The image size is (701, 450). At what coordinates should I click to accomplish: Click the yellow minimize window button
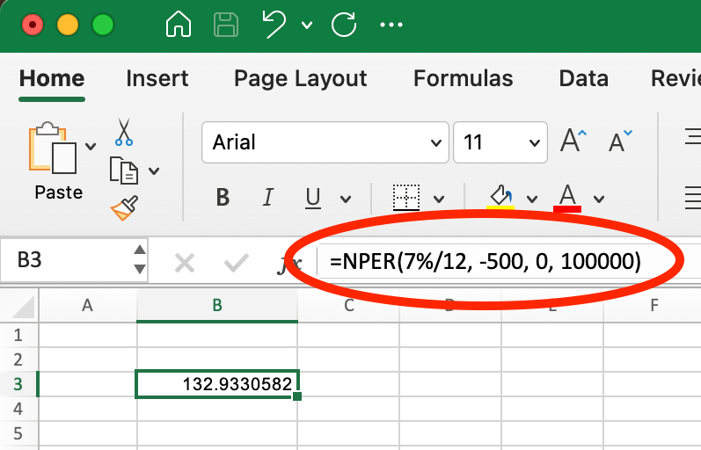coord(68,25)
